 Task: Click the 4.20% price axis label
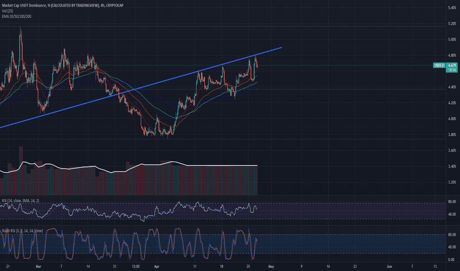[x=452, y=103]
